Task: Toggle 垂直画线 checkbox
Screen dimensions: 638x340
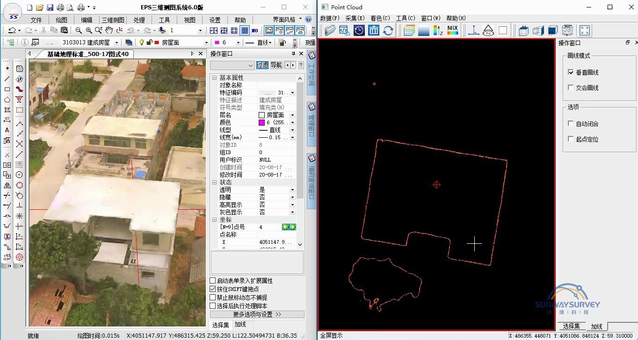Action: pyautogui.click(x=571, y=72)
